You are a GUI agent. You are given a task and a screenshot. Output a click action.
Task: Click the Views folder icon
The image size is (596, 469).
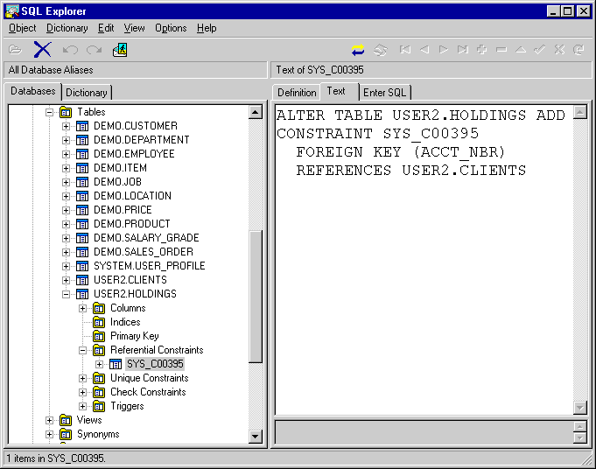coord(66,420)
